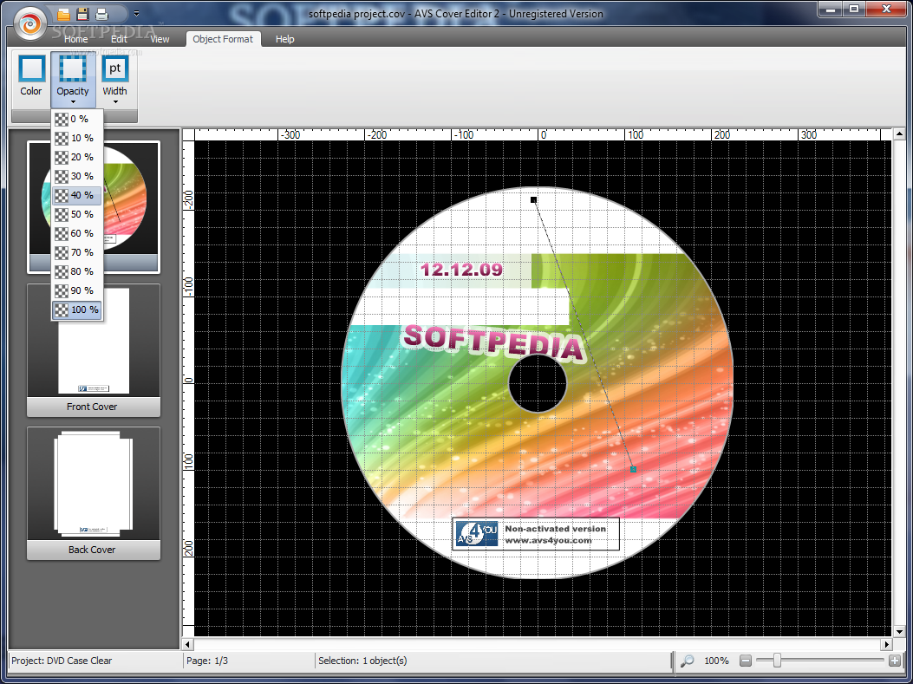Pick 60 % opacity

pyautogui.click(x=77, y=233)
